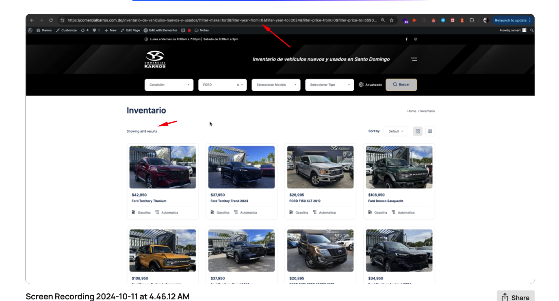Click the vehicle photo priced $20,895

tap(320, 251)
